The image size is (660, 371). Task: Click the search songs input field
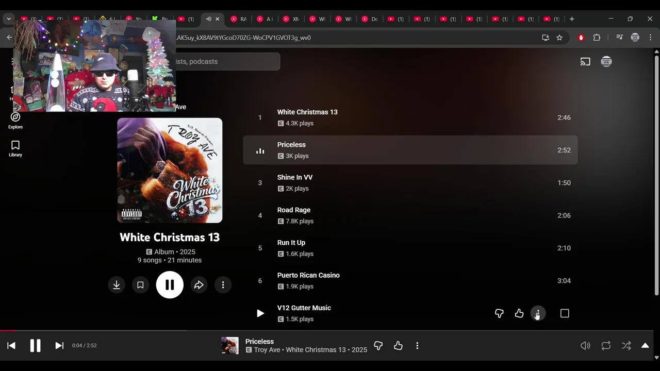(227, 61)
